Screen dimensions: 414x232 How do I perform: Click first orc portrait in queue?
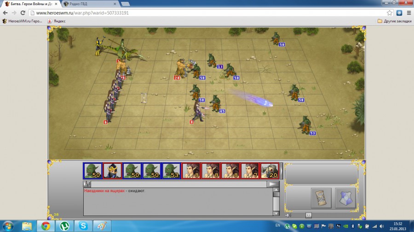(x=92, y=171)
